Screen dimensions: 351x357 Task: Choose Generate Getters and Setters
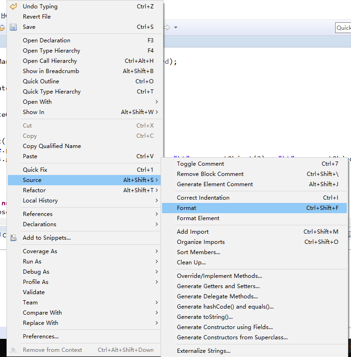point(255,286)
